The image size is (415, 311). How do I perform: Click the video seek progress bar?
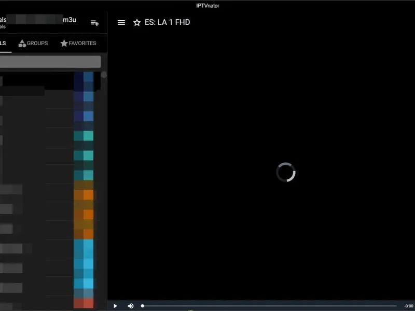coord(269,306)
